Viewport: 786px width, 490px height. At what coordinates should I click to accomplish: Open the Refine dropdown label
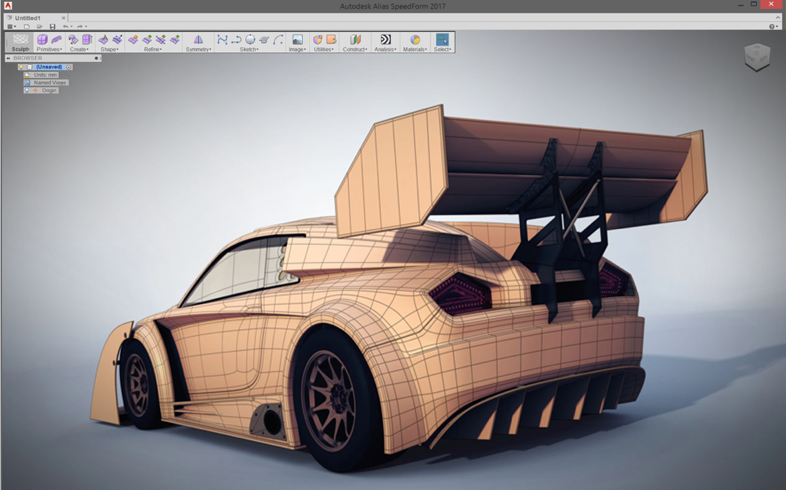click(x=152, y=50)
